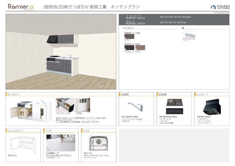Image resolution: width=235 pixels, height=166 pixels.
Task: Click the gas stove top image
Action: [175, 103]
